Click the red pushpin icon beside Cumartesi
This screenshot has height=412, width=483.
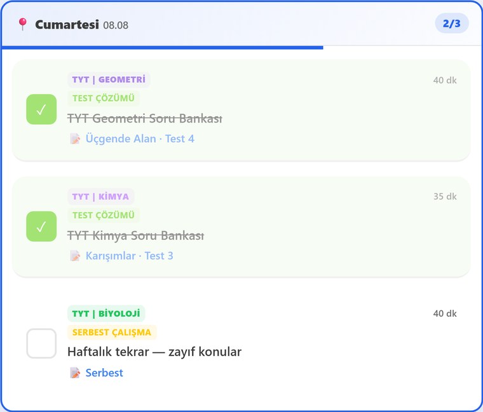[22, 24]
